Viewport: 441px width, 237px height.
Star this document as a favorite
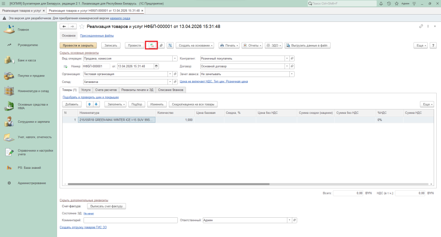82,27
